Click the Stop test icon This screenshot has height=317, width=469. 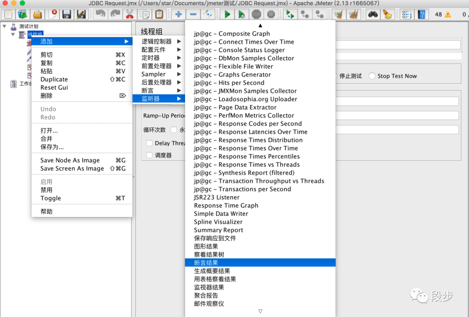point(256,14)
